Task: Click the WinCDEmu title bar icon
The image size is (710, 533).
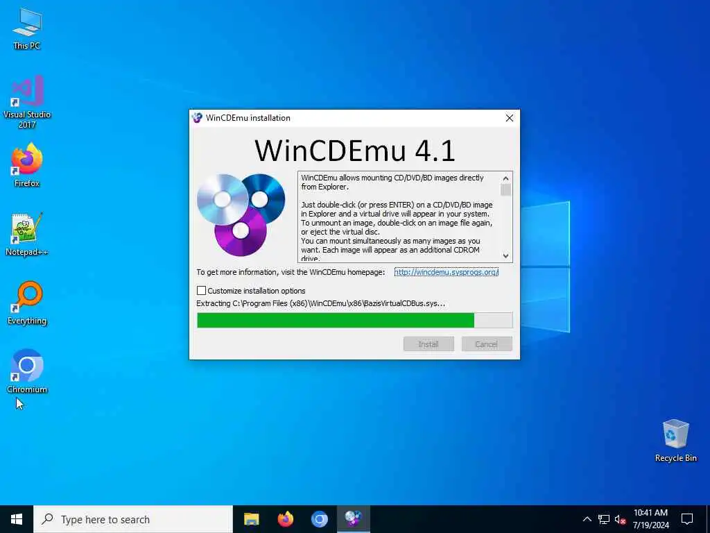Action: click(x=197, y=118)
